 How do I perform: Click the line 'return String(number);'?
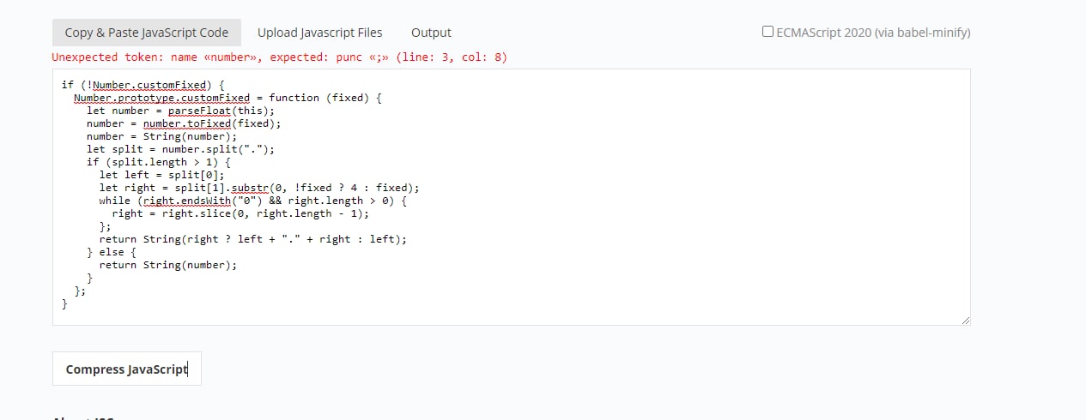[168, 265]
